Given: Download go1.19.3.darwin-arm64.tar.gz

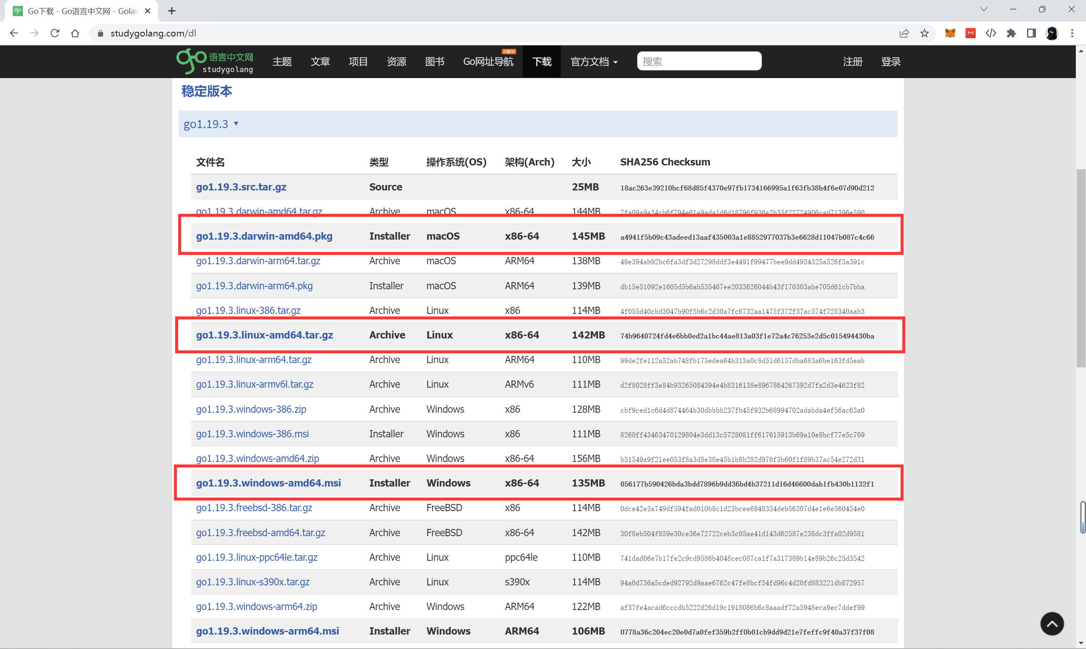Looking at the screenshot, I should (258, 261).
